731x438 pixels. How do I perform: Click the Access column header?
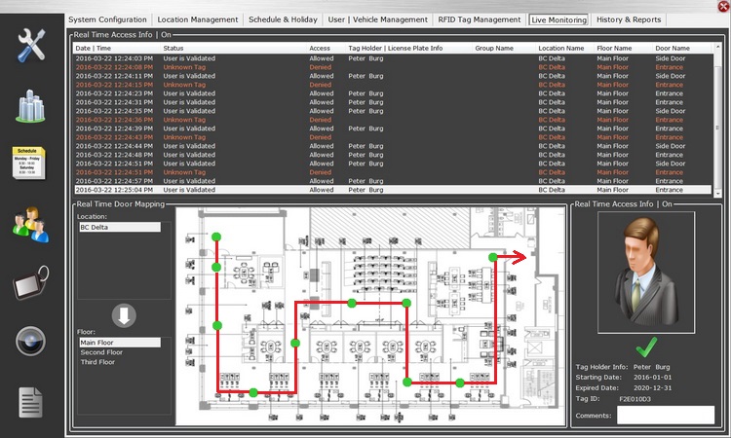(x=320, y=48)
